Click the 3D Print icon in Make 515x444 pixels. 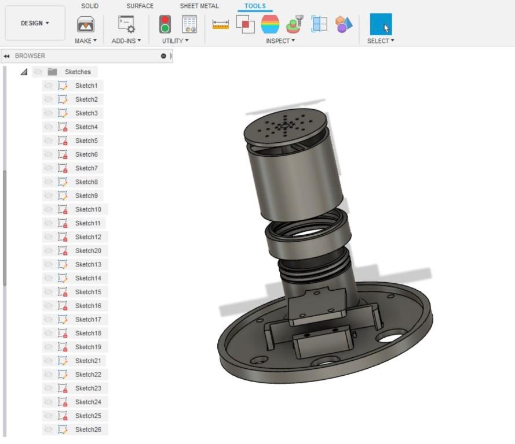click(x=86, y=24)
